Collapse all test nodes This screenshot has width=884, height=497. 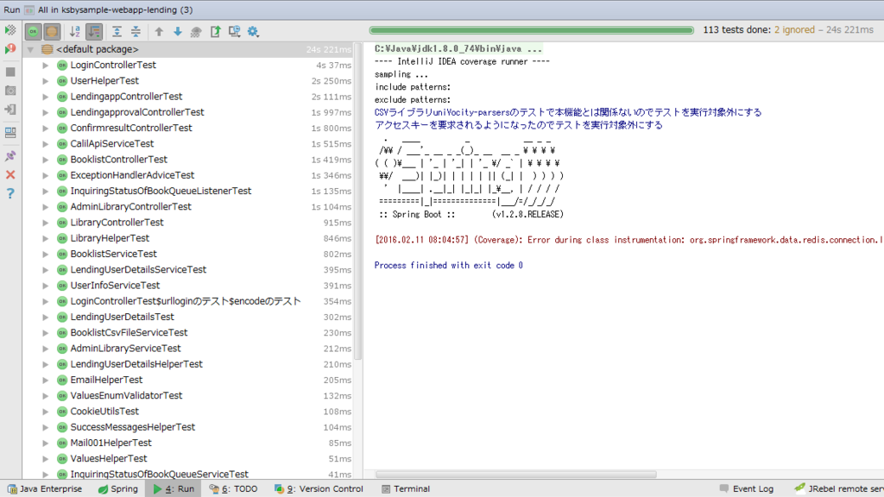(136, 32)
